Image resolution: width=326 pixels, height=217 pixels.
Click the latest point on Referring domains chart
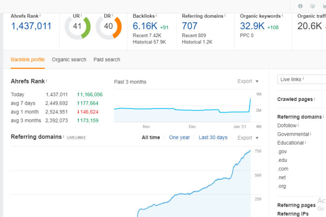[x=250, y=150]
